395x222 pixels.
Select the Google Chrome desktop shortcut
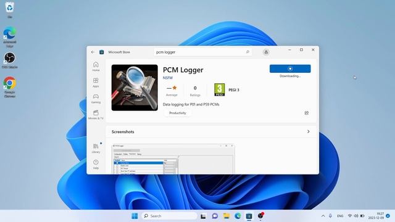[x=10, y=87]
